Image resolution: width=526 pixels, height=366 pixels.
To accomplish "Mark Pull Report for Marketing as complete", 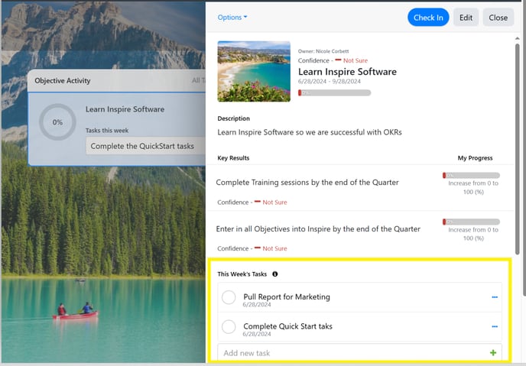I will click(x=229, y=297).
